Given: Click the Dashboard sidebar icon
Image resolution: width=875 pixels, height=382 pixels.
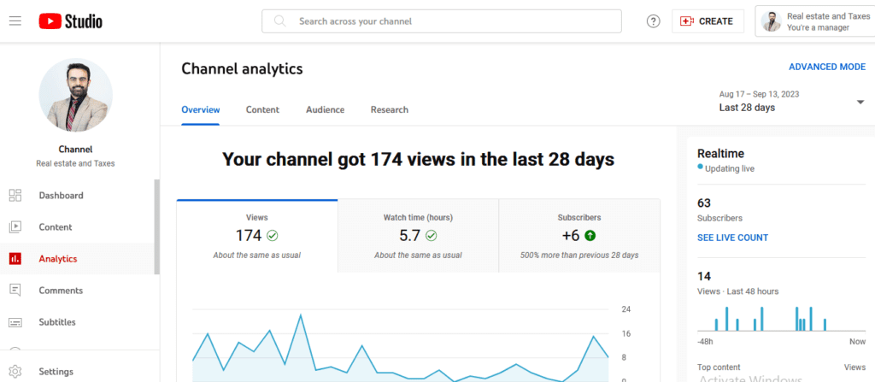Looking at the screenshot, I should (x=15, y=196).
